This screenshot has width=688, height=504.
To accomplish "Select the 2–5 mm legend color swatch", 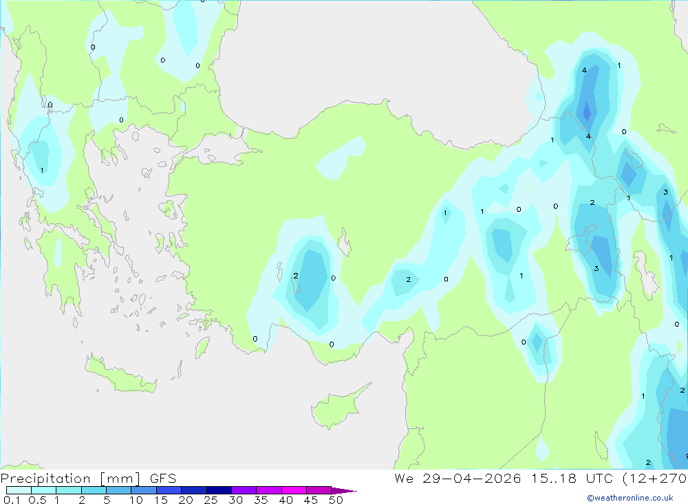I will pos(94,490).
